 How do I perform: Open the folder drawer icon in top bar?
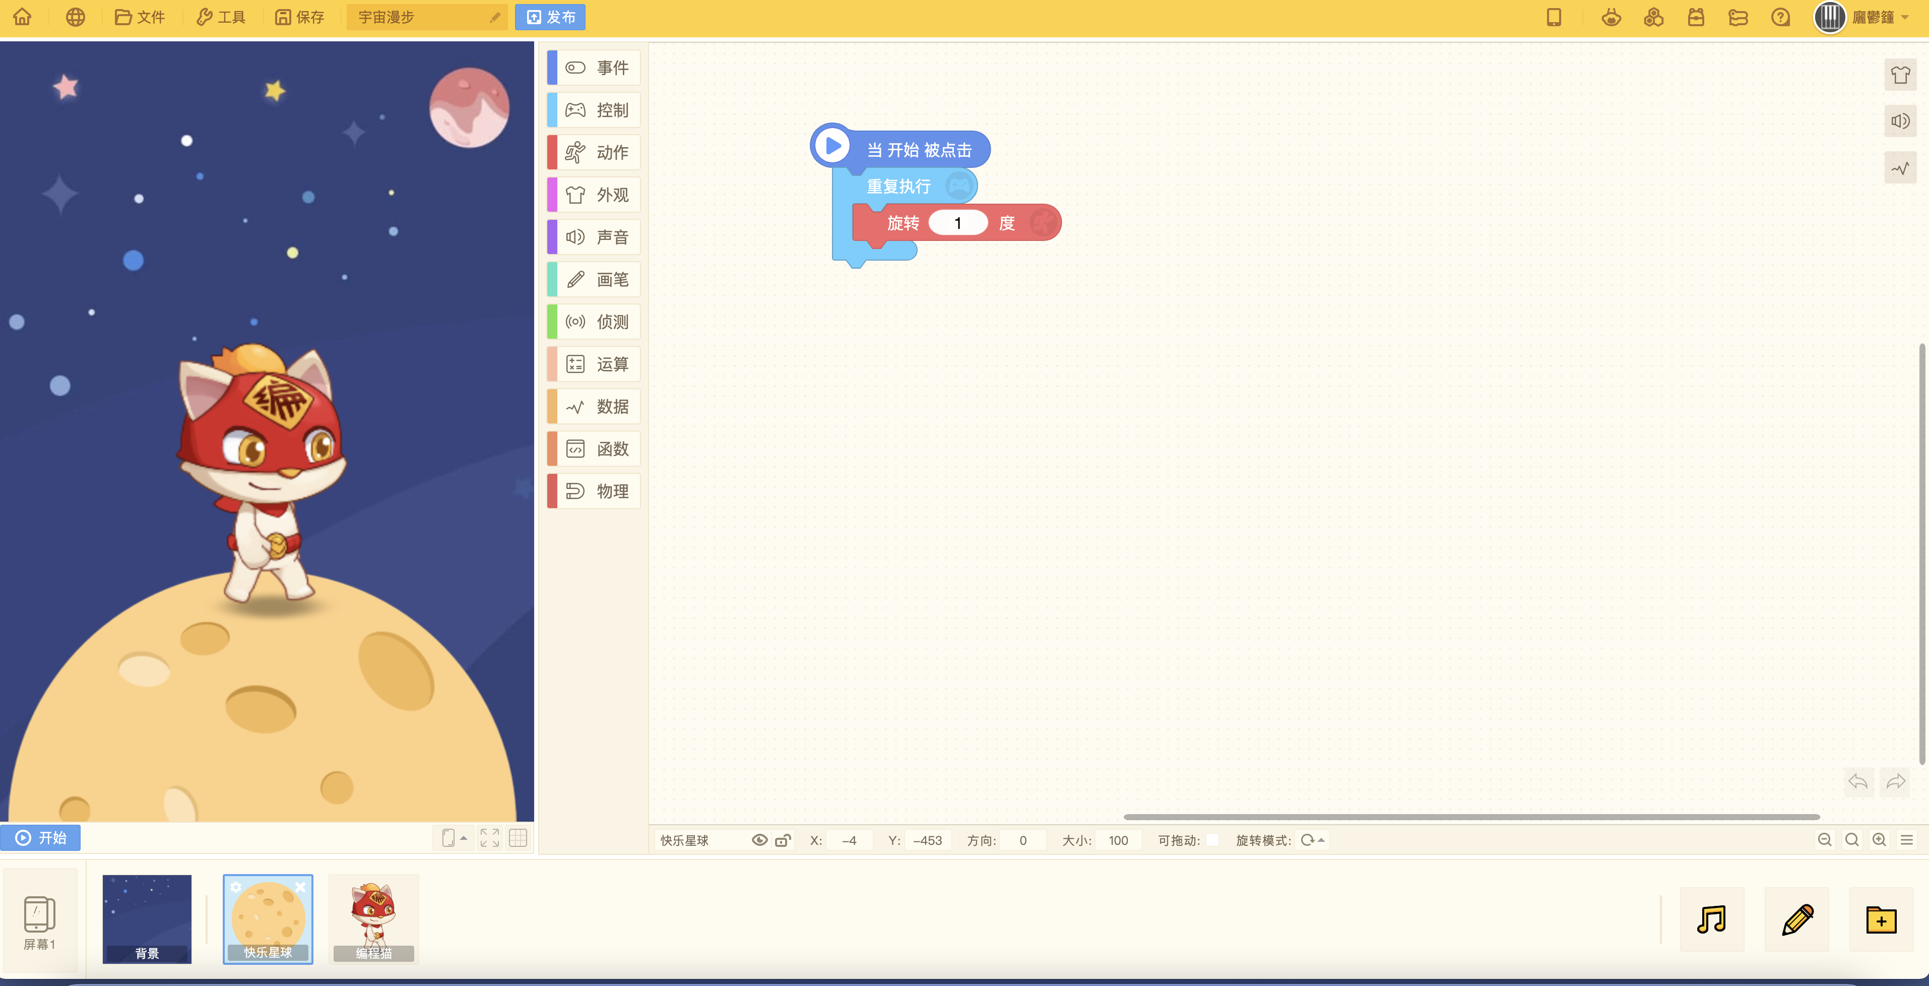click(1738, 17)
